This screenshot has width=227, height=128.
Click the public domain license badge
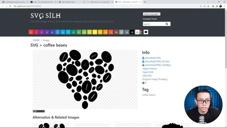pyautogui.click(x=39, y=111)
